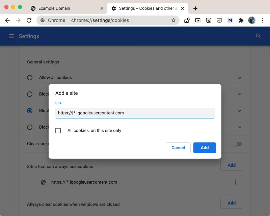This screenshot has height=216, width=270.
Task: Open Chrome's three-dot menu
Action: (263, 20)
